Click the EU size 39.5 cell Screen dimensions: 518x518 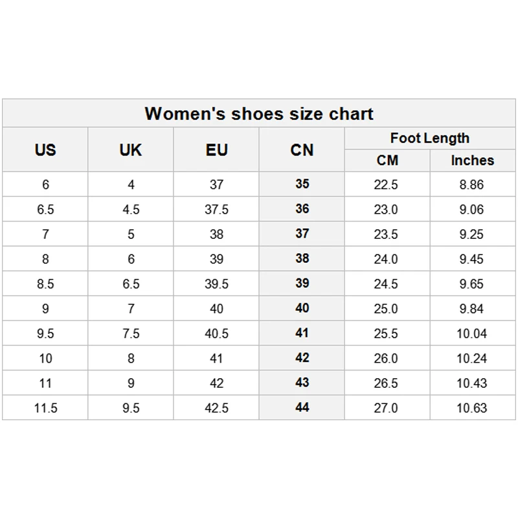click(x=217, y=284)
